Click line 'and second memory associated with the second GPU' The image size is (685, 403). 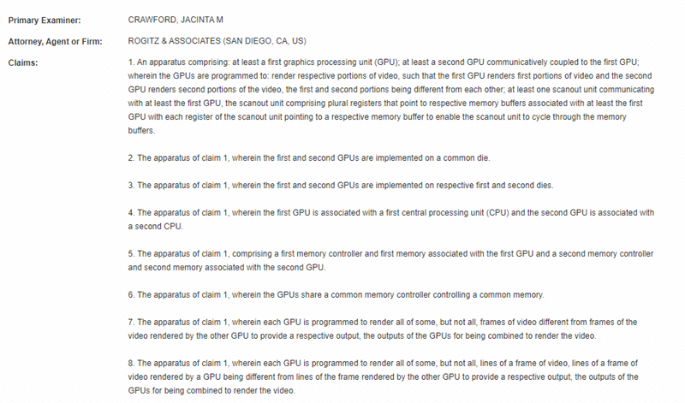click(x=227, y=268)
